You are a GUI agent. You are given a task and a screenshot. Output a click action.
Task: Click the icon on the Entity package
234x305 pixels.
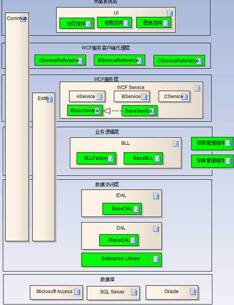[x=50, y=99]
